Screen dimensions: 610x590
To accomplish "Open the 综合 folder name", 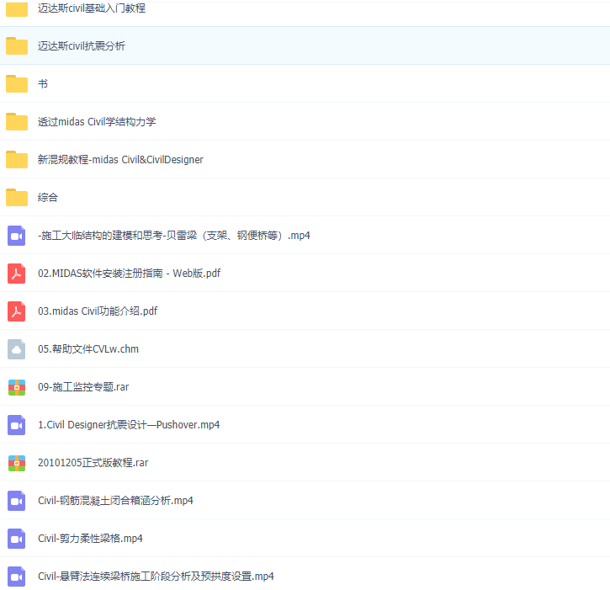I will click(x=48, y=197).
